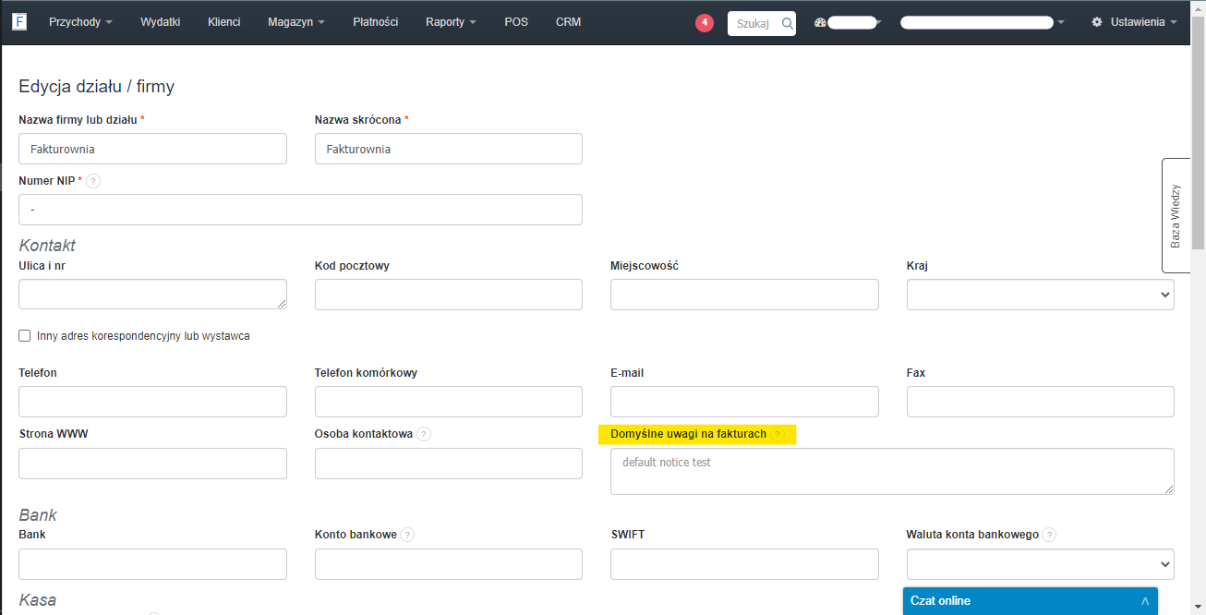Enable Inny adres korespondencyjny checkbox

tap(25, 336)
